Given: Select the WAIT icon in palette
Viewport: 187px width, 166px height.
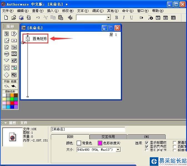Looking at the screenshot, I should pyautogui.click(x=6, y=54).
